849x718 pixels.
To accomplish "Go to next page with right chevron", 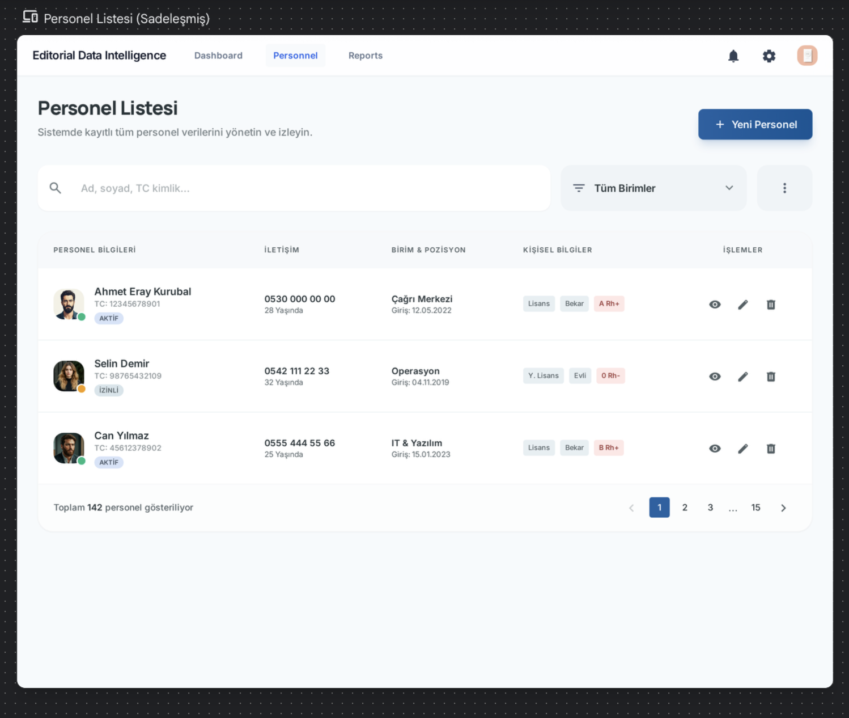I will pos(783,508).
